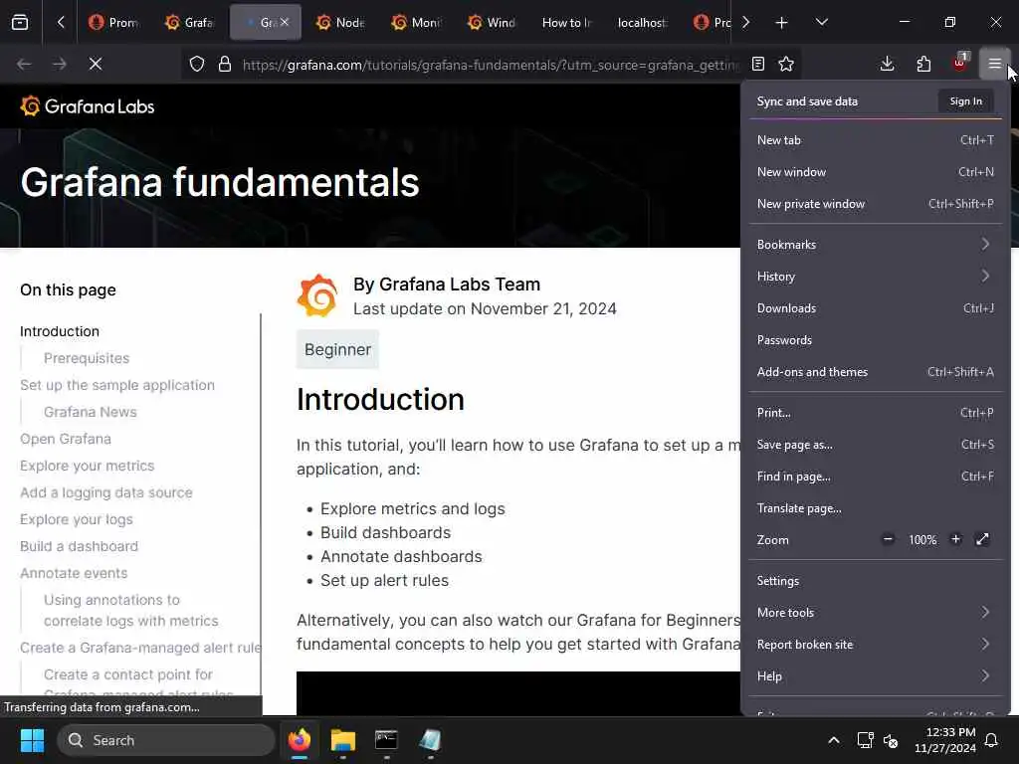Choose Print from the menu
The image size is (1019, 764).
coord(876,413)
